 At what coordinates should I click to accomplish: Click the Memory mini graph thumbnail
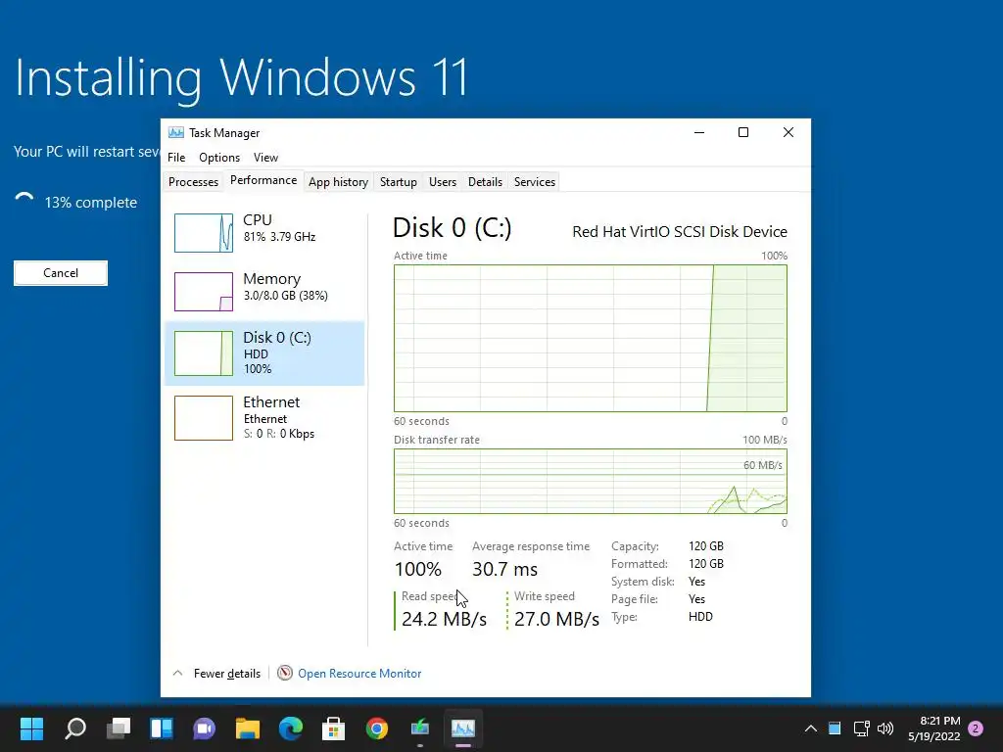click(204, 292)
